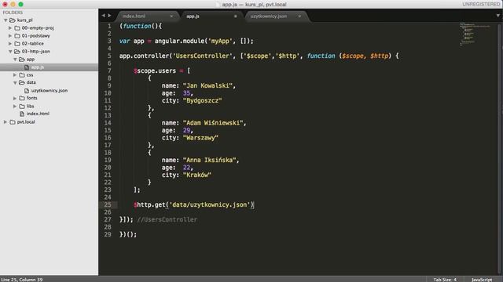Viewport: 503px width, 282px height.
Task: Expand the fonts folder arrow
Action: [x=15, y=98]
